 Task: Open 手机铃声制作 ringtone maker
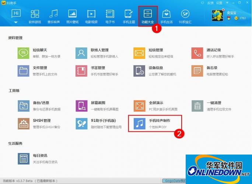[x=139, y=124]
